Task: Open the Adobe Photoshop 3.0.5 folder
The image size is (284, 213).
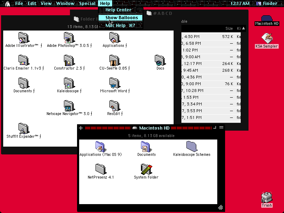Action: click(x=69, y=38)
